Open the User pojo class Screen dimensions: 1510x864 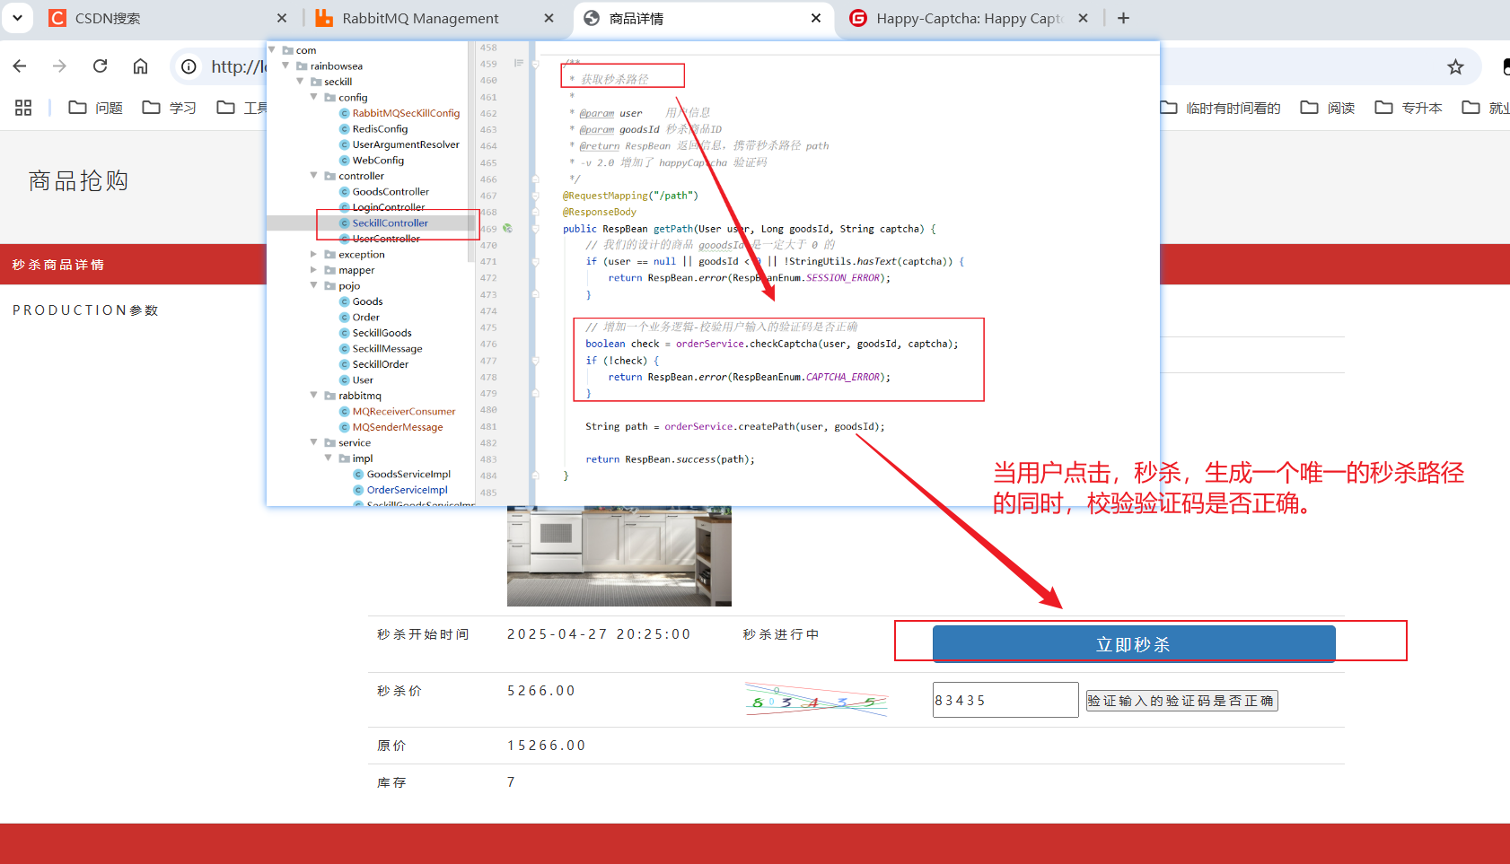[356, 380]
